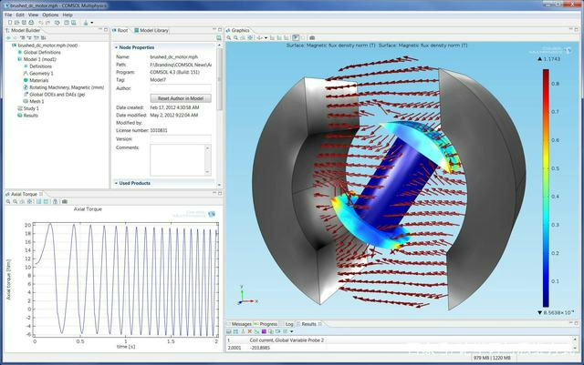Click the Version input field

tap(181, 138)
